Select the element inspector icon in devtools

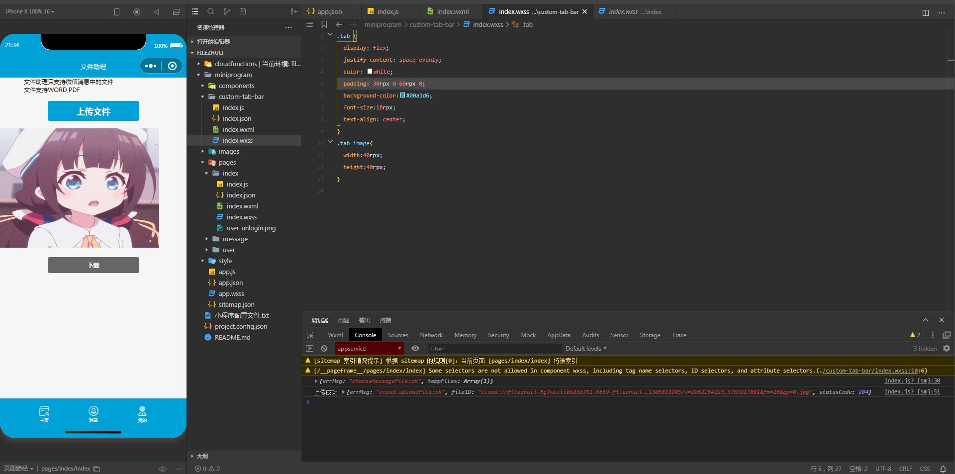click(x=310, y=335)
